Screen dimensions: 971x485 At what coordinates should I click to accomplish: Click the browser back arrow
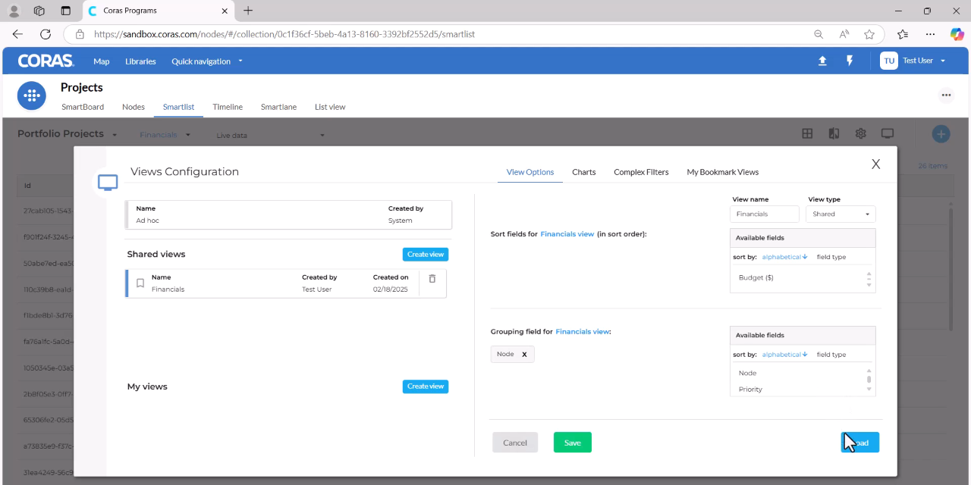click(17, 34)
